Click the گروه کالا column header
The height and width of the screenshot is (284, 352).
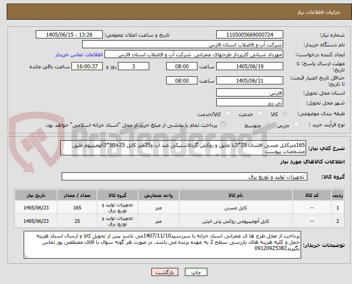pos(117,195)
